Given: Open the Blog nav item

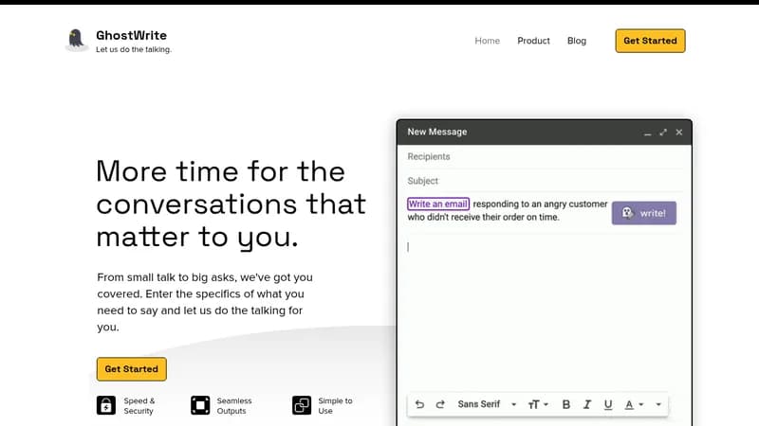Looking at the screenshot, I should pos(577,41).
